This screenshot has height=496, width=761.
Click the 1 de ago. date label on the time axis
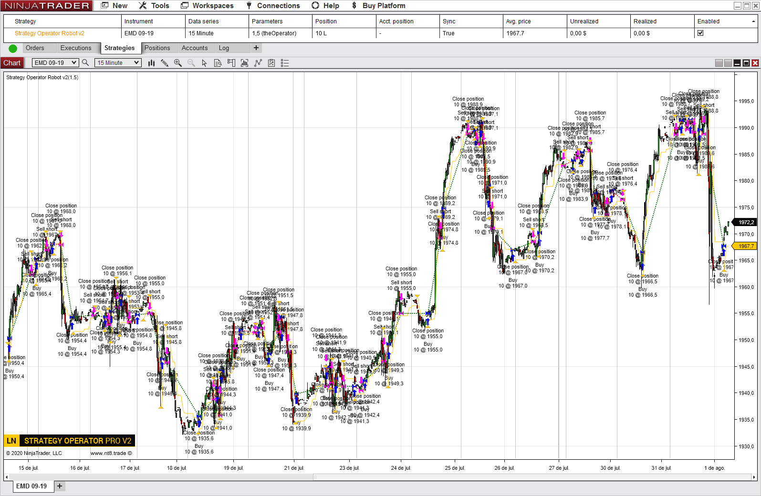[x=714, y=468]
